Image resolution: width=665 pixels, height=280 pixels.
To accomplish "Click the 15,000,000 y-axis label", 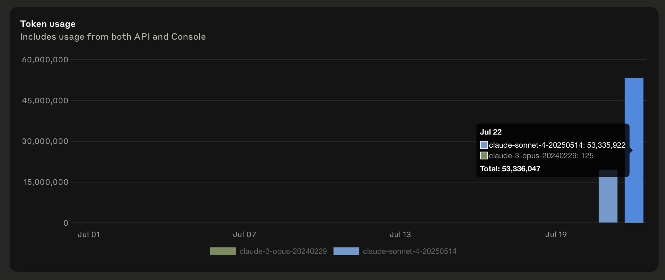I will [x=46, y=182].
